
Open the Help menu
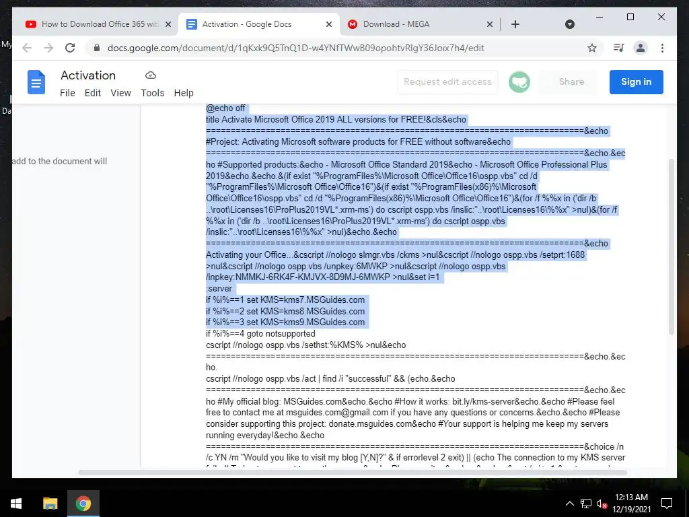[x=184, y=93]
